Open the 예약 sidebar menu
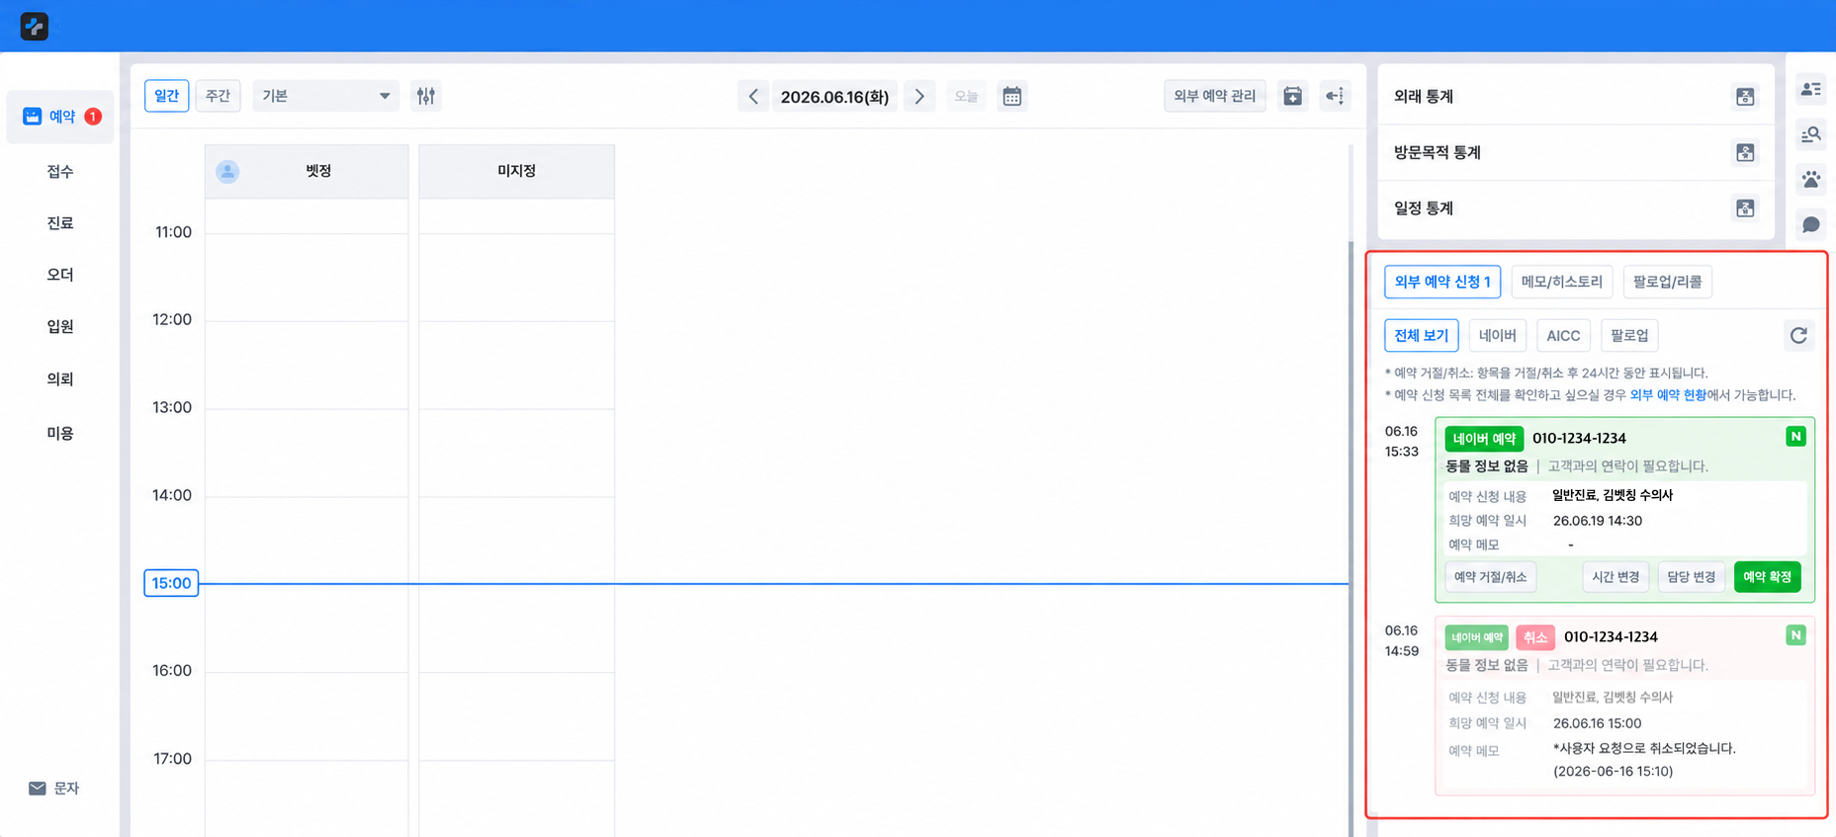 pyautogui.click(x=60, y=117)
